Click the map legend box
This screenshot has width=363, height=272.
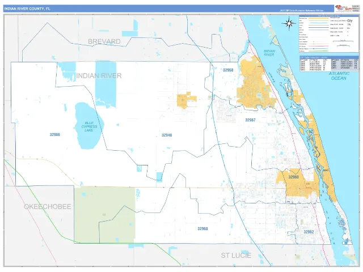pos(328,34)
